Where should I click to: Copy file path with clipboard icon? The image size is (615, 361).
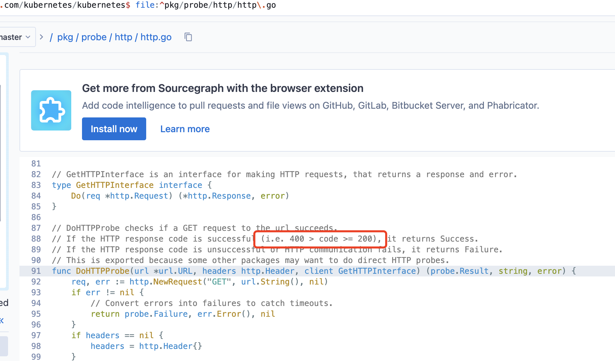tap(188, 37)
